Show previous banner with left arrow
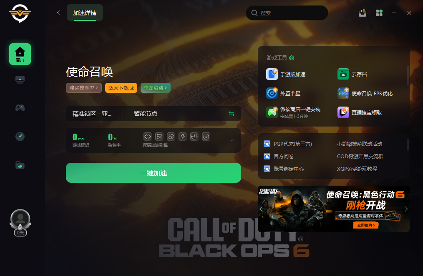Screen dimensions: 423x276 261,209
